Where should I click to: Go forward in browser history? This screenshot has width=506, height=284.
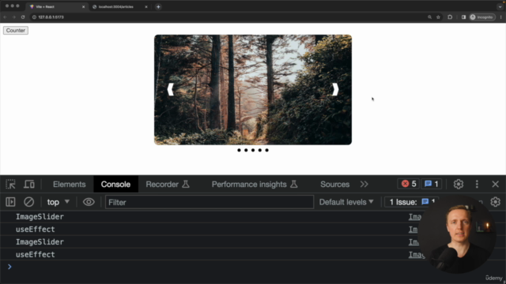click(14, 17)
